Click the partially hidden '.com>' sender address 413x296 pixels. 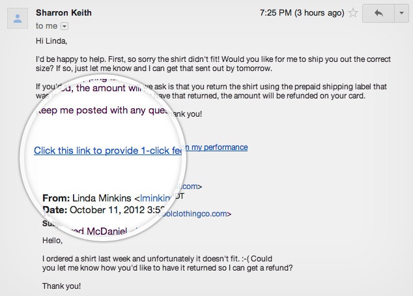pos(190,186)
